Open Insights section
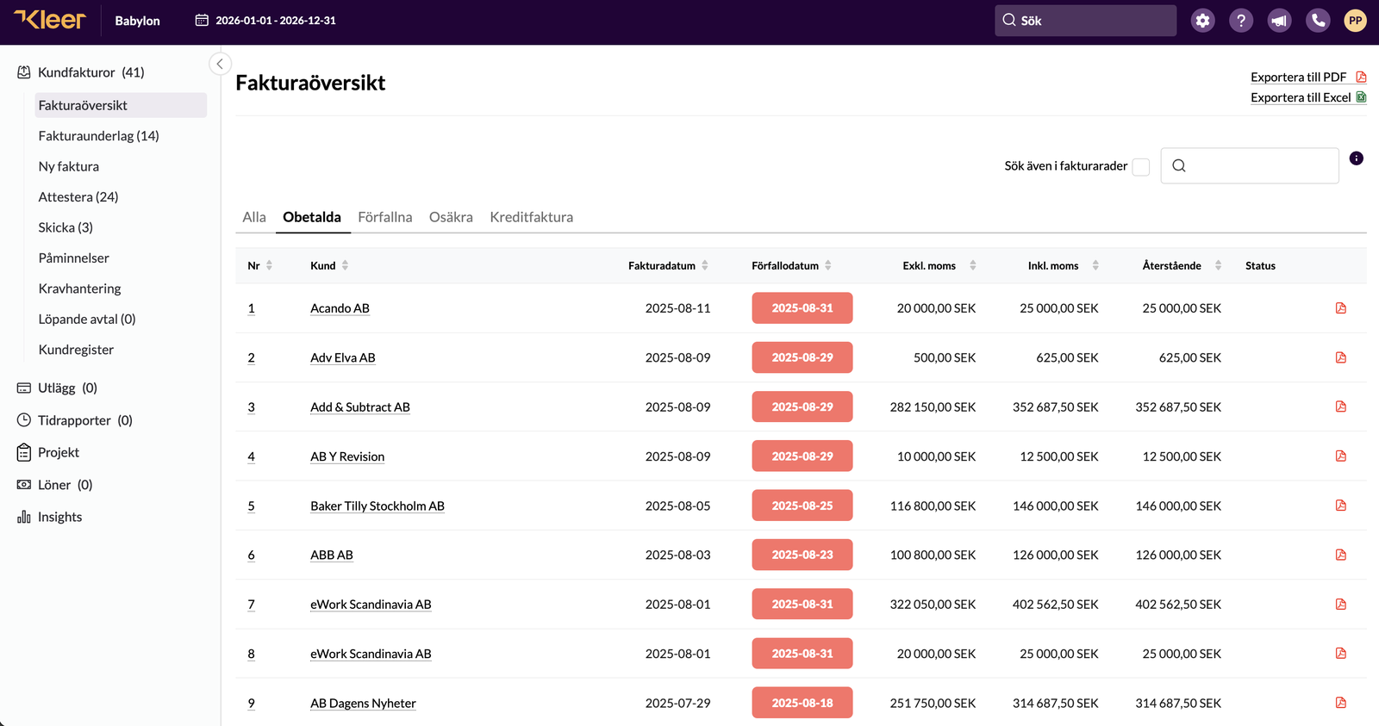The image size is (1379, 726). 50,517
